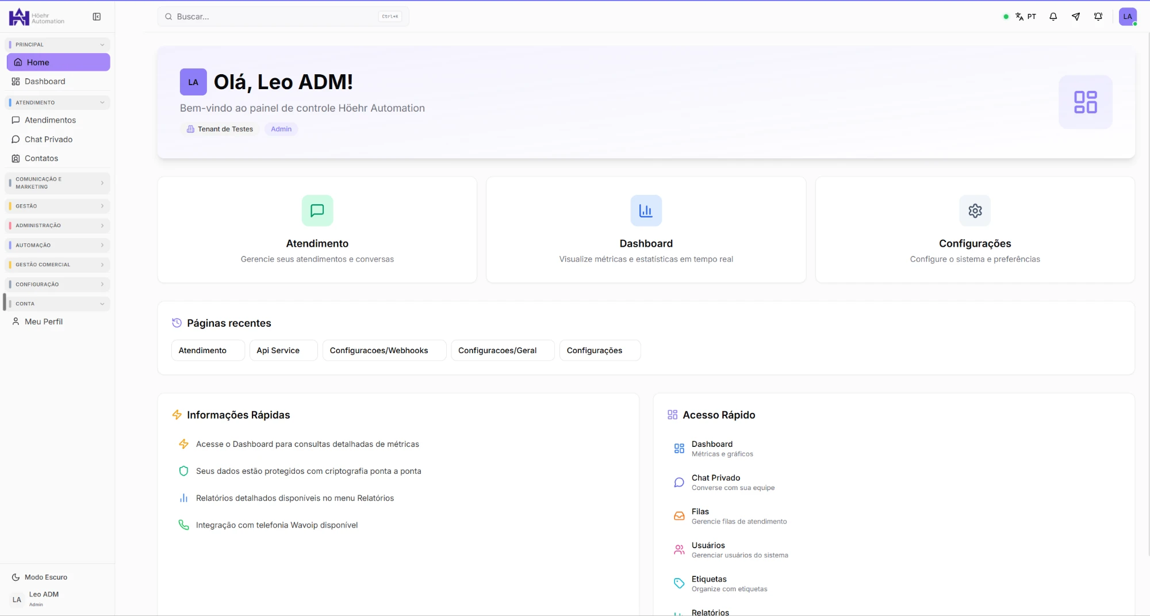Click the Admin role badge

[x=281, y=129]
